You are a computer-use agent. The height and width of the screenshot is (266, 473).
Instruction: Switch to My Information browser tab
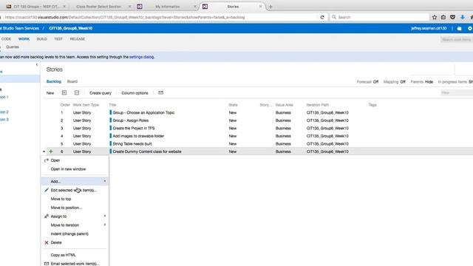pos(168,7)
